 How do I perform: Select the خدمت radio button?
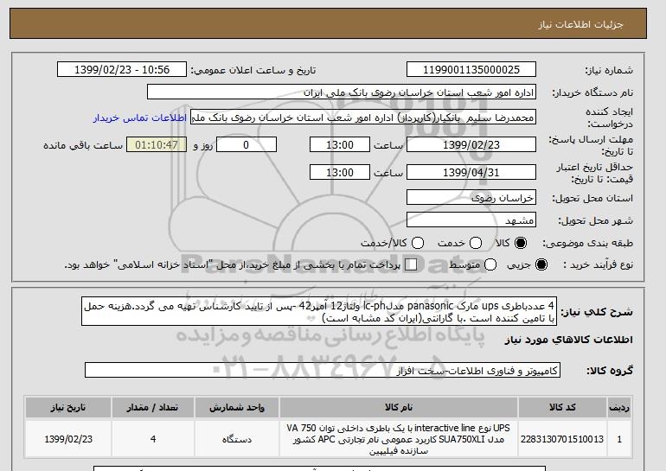(x=476, y=243)
